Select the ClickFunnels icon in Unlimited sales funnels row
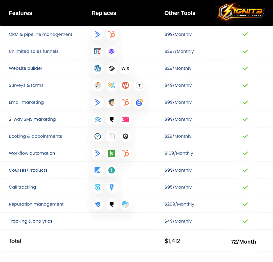The height and width of the screenshot is (262, 273). pyautogui.click(x=98, y=51)
